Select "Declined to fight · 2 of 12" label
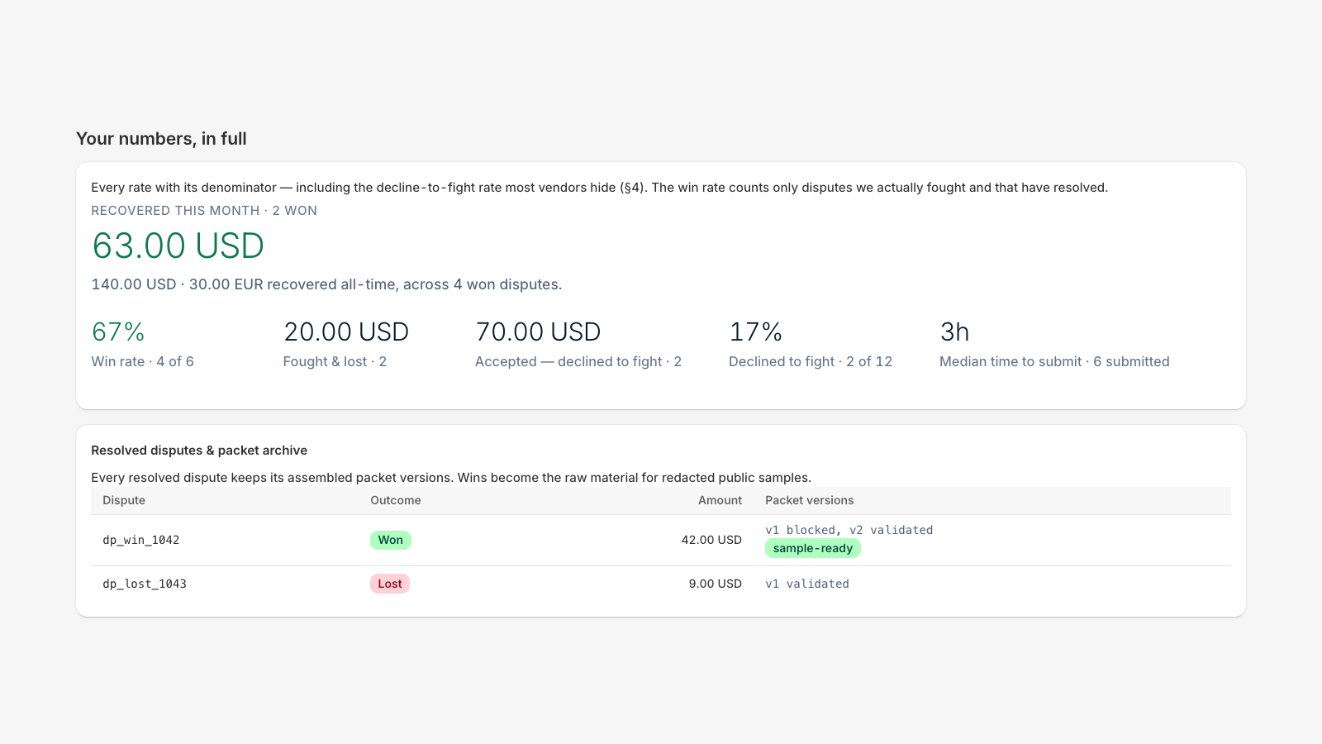The width and height of the screenshot is (1322, 744). [811, 361]
